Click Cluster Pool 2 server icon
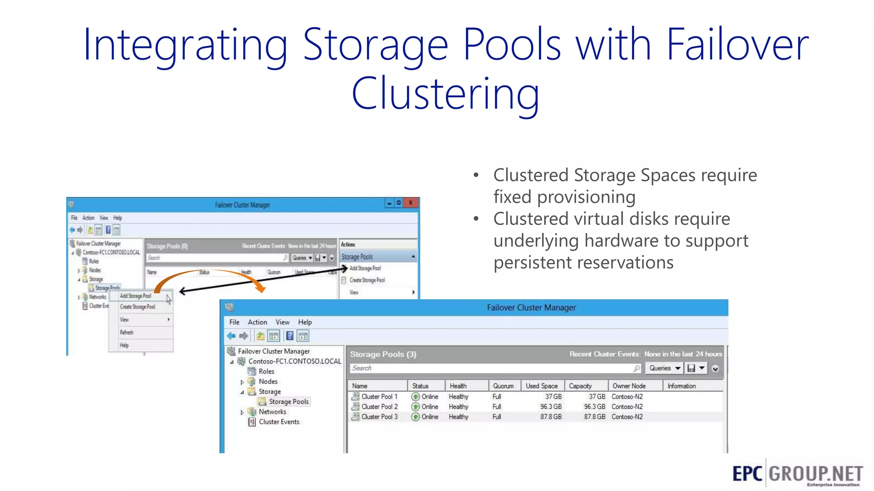The height and width of the screenshot is (491, 874). [355, 407]
